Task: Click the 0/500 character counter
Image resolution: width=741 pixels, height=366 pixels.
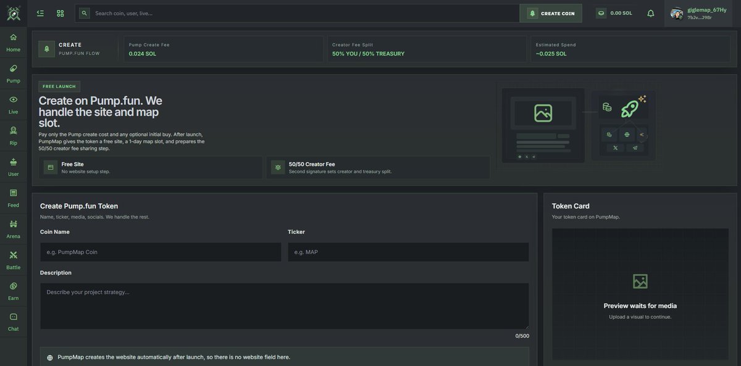Action: (x=522, y=336)
